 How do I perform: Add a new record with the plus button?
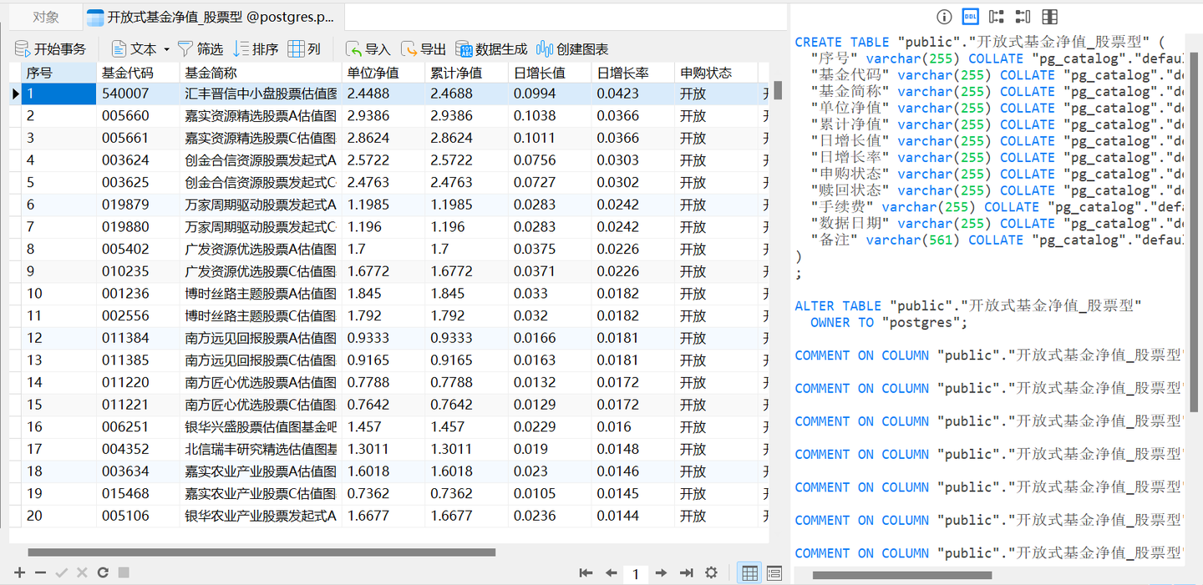(x=18, y=572)
